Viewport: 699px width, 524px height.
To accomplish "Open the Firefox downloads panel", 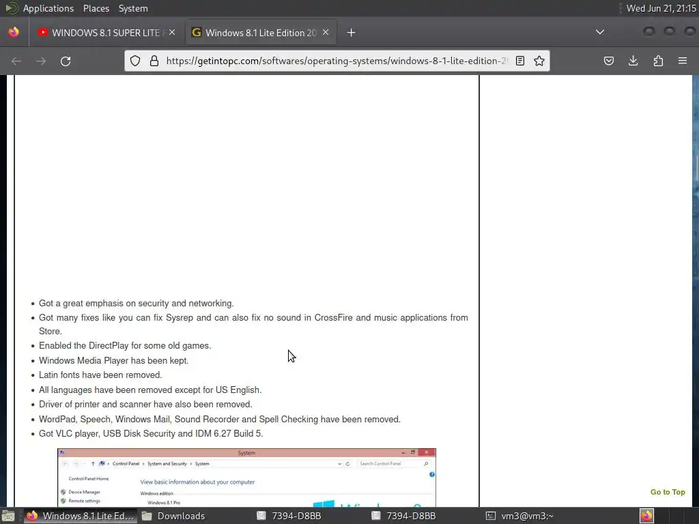I will pos(633,61).
